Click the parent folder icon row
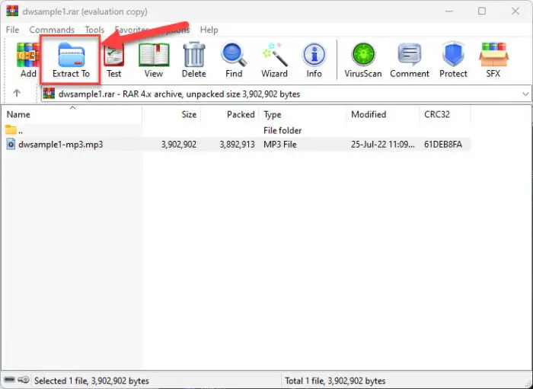This screenshot has height=389, width=533. click(11, 129)
